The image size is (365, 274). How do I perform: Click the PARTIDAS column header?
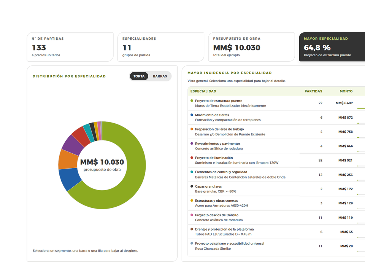pyautogui.click(x=313, y=91)
